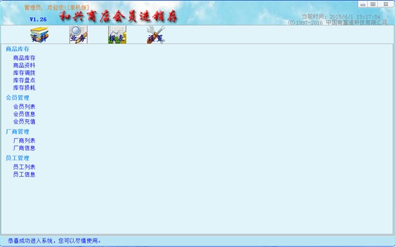Open the 设置 wrench icon
This screenshot has height=247, width=395.
point(156,35)
